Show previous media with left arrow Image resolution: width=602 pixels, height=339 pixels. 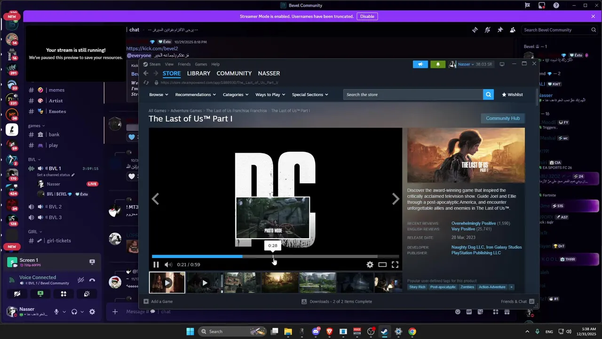[x=155, y=199]
